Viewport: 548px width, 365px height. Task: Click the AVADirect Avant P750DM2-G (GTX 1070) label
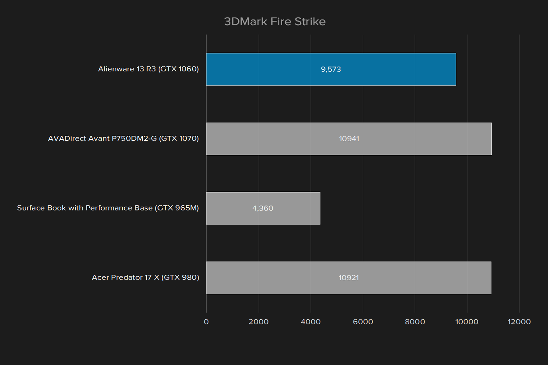[123, 139]
